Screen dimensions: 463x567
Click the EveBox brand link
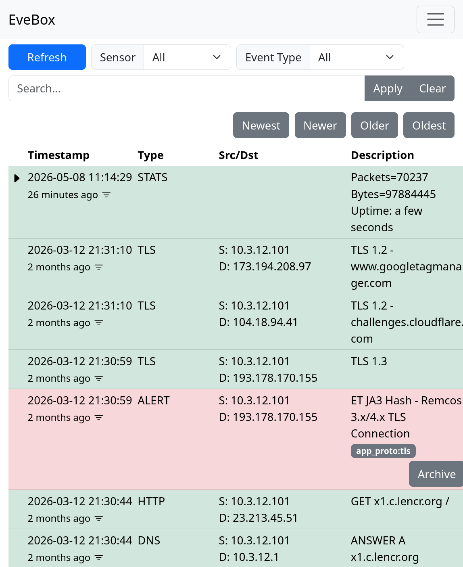[x=32, y=19]
